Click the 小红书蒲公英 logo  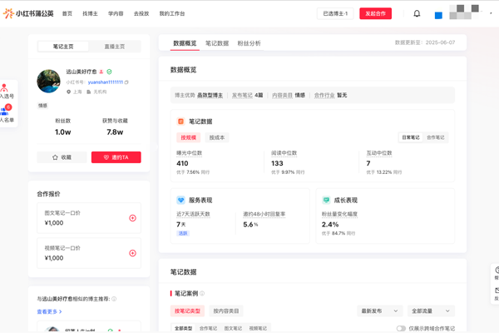pos(28,13)
